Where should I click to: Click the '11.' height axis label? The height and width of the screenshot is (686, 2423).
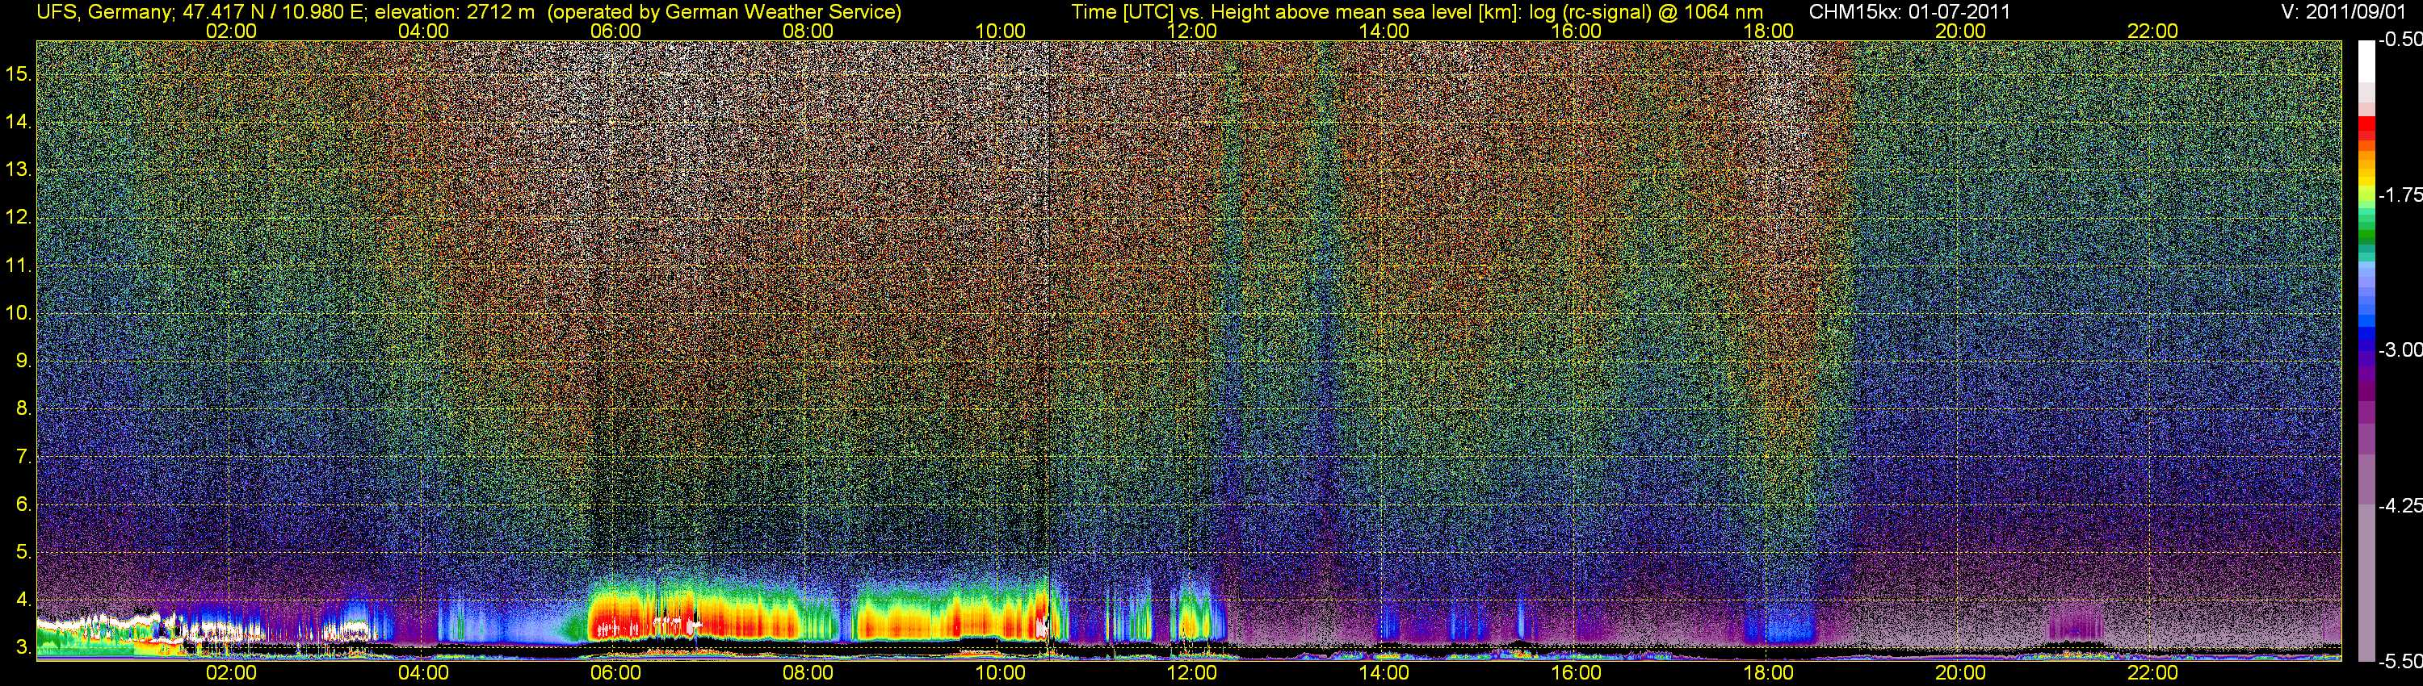19,266
